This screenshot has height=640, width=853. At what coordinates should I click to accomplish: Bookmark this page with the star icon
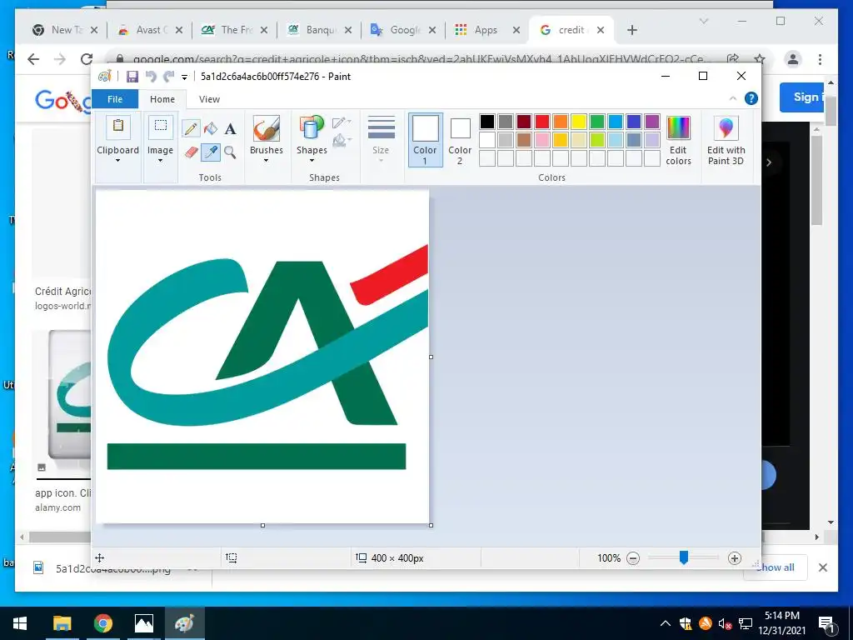pyautogui.click(x=760, y=59)
